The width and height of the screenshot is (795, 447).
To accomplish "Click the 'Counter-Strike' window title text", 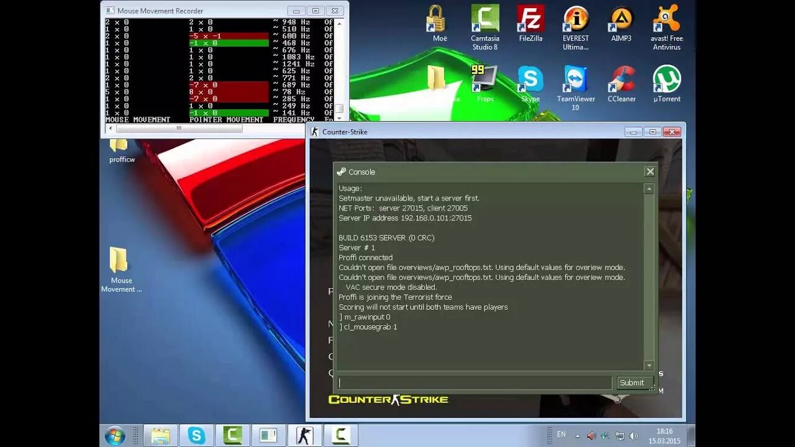I will click(x=345, y=132).
